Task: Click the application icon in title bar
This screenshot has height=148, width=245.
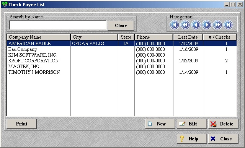Action: point(4,4)
